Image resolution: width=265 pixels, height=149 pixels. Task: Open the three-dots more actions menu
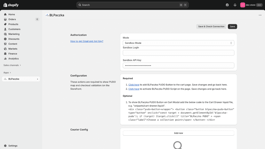[x=260, y=15]
